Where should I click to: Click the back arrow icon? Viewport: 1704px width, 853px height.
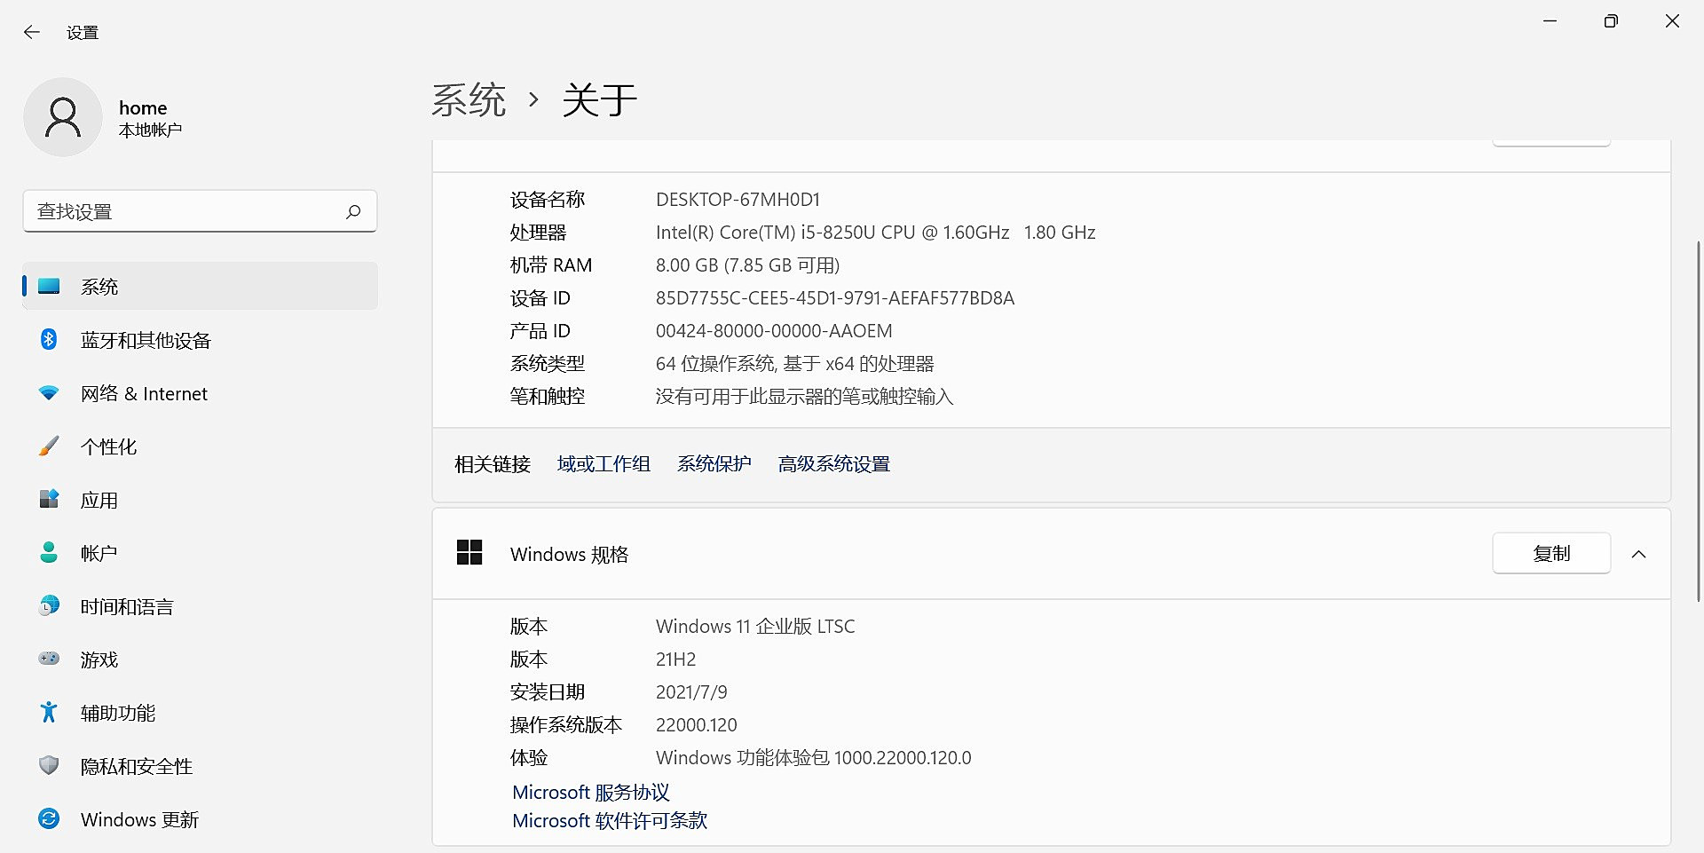pos(32,32)
